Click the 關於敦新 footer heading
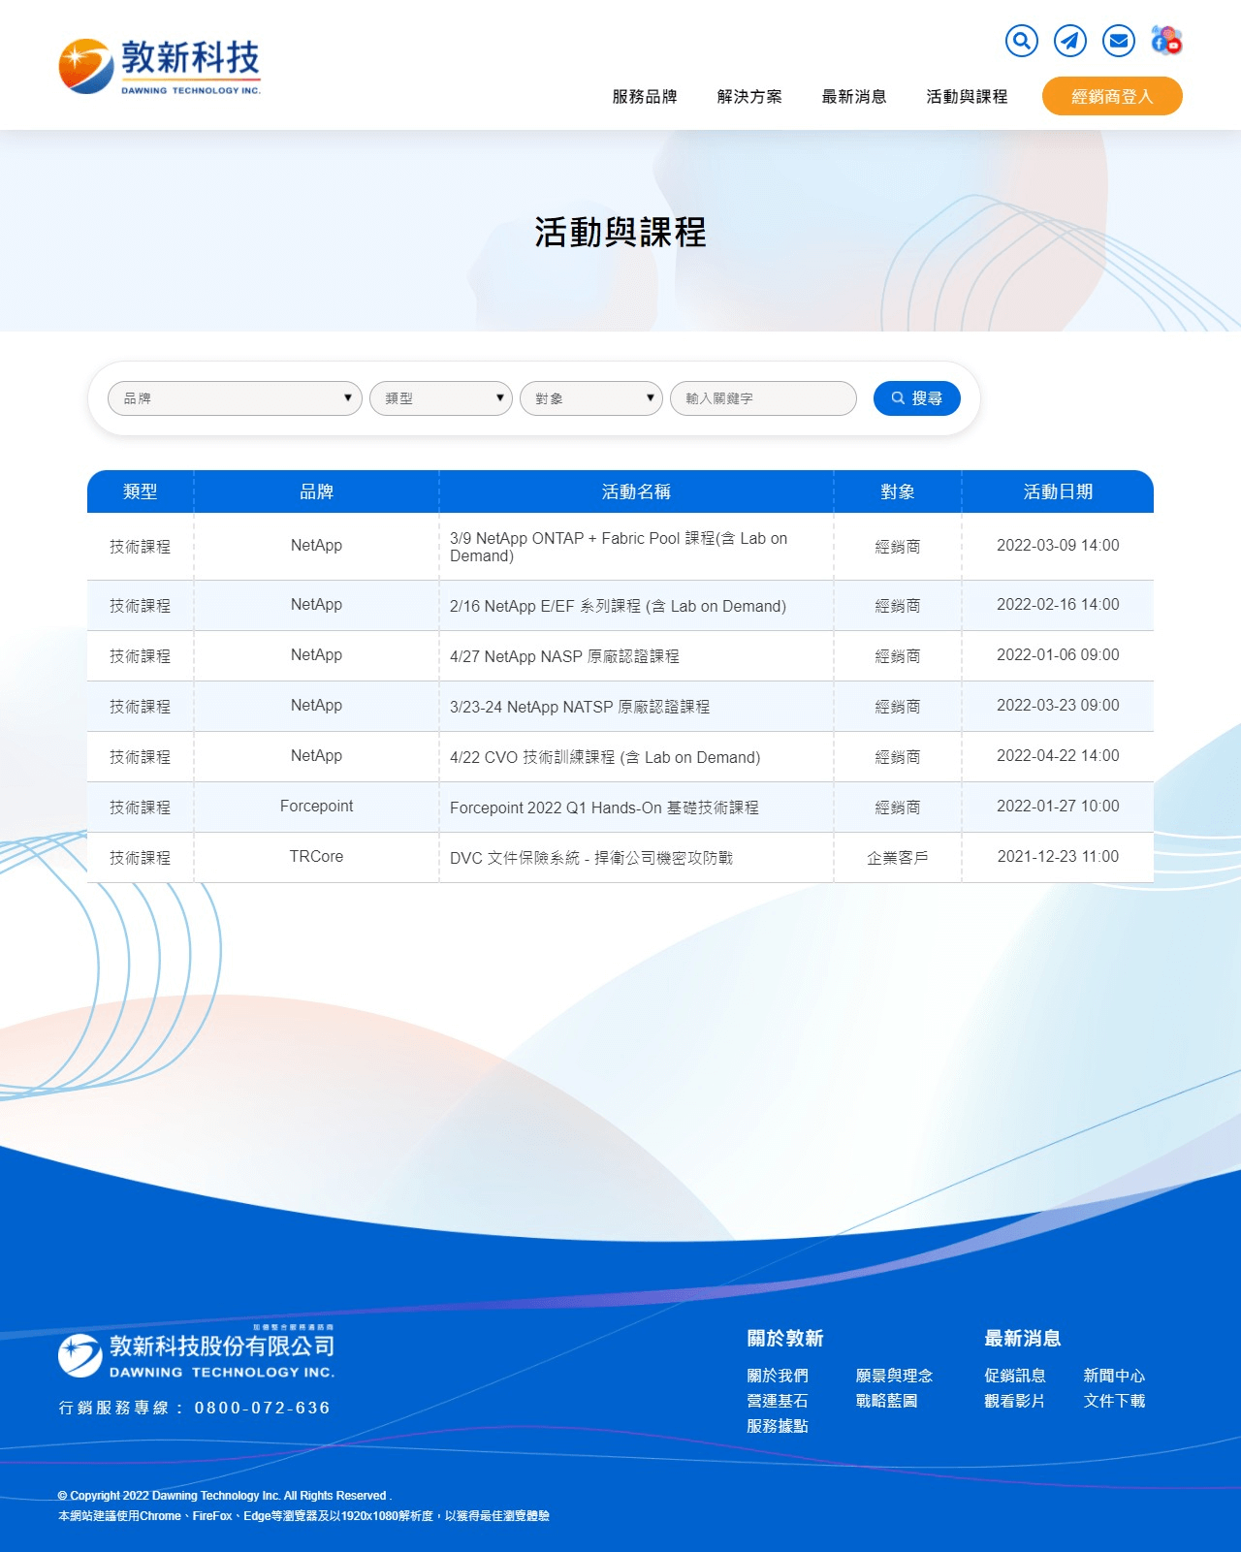Viewport: 1241px width, 1552px height. pyautogui.click(x=785, y=1339)
